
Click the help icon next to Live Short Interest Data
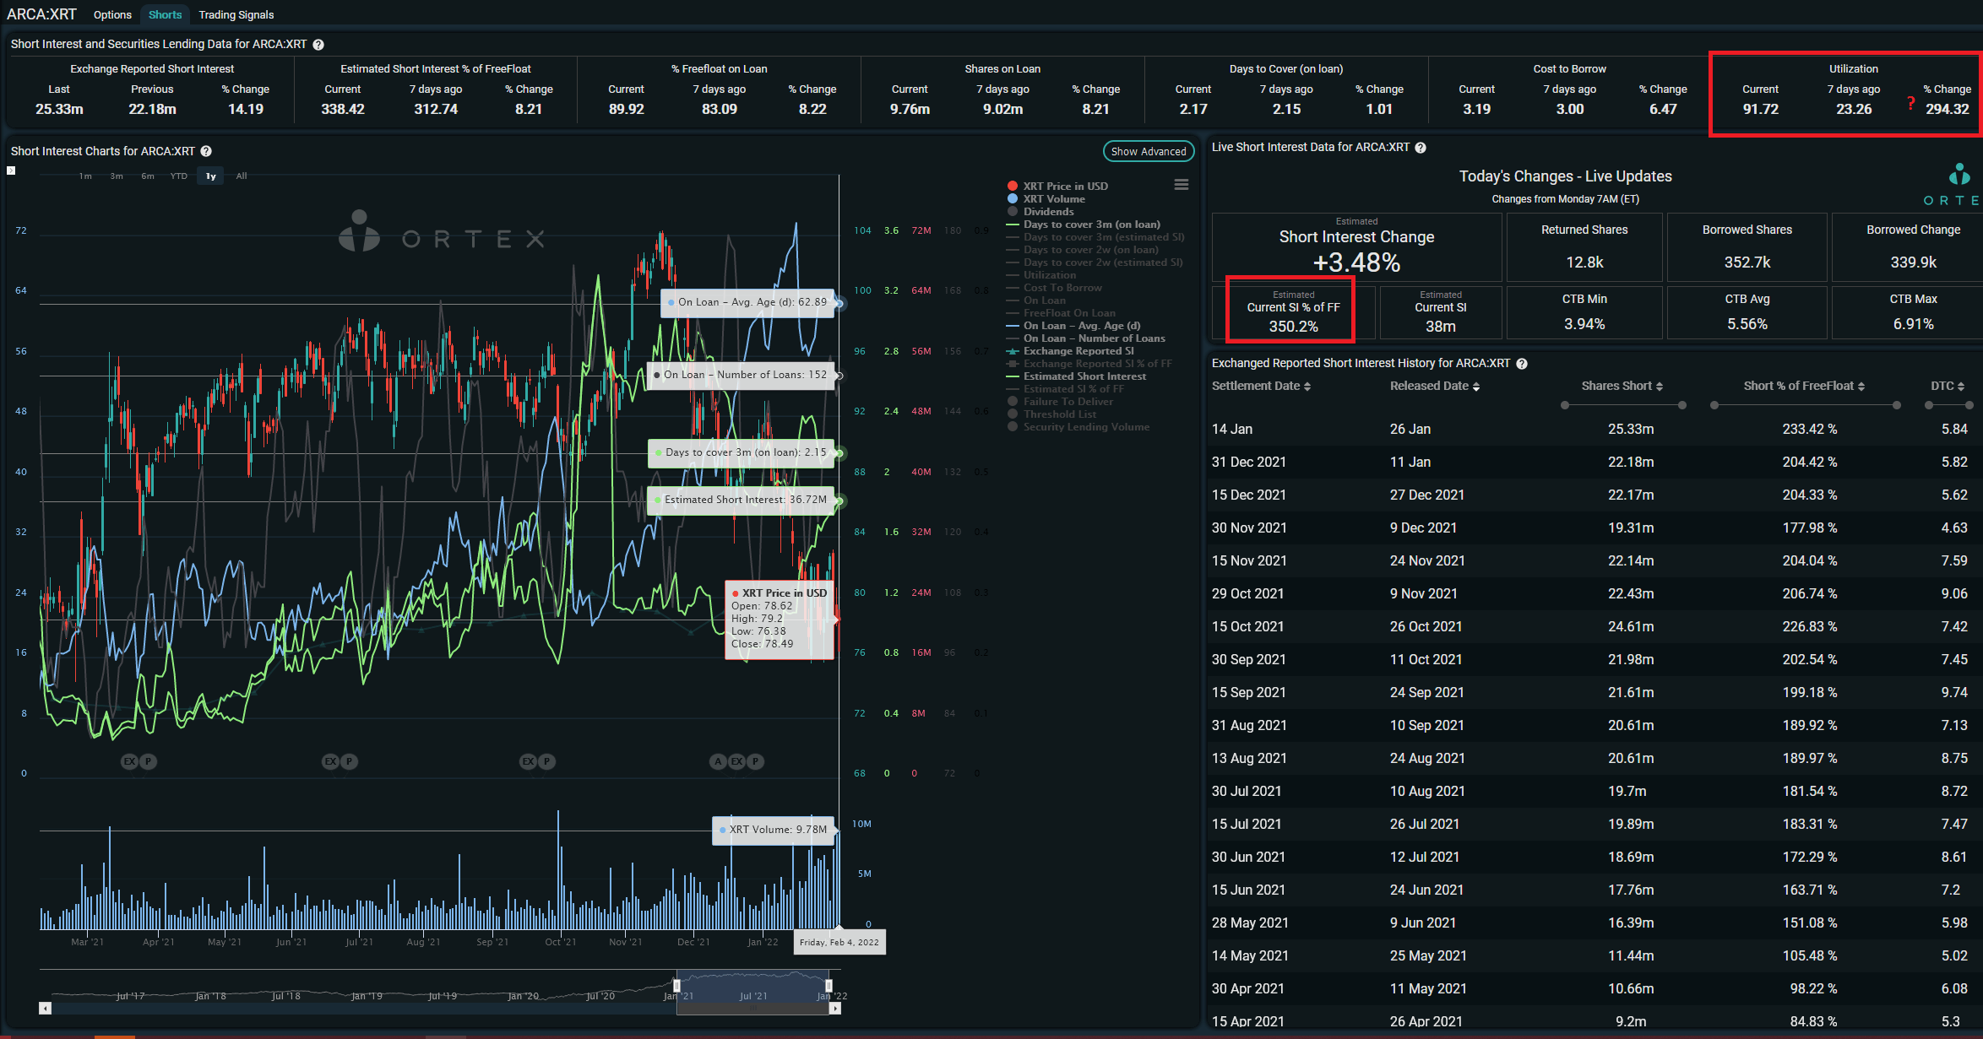click(x=1421, y=147)
